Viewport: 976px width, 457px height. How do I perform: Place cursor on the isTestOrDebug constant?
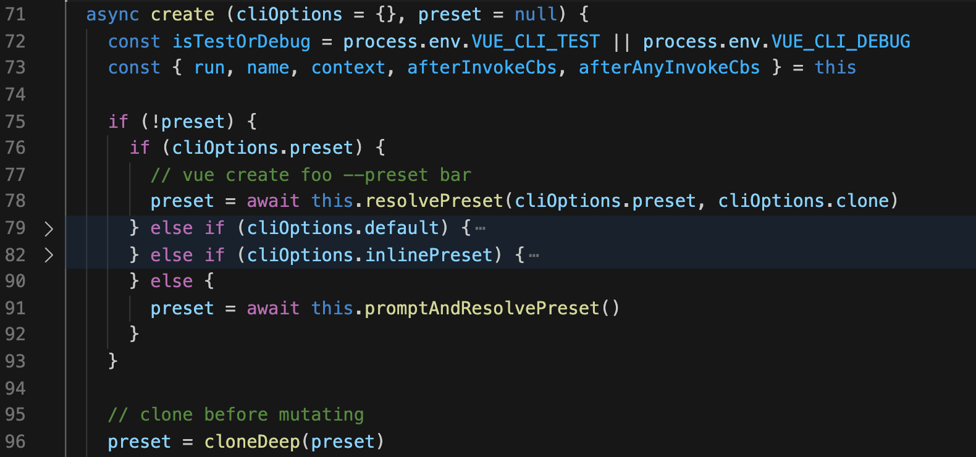241,41
